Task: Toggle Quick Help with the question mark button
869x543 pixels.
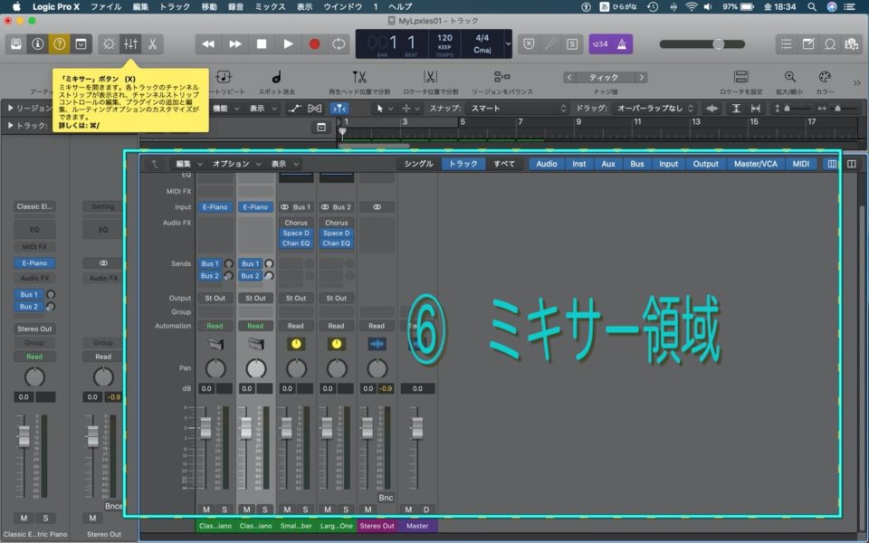Action: click(60, 43)
